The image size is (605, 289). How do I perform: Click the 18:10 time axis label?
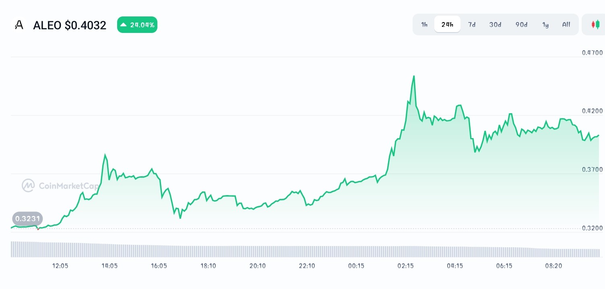coord(208,266)
